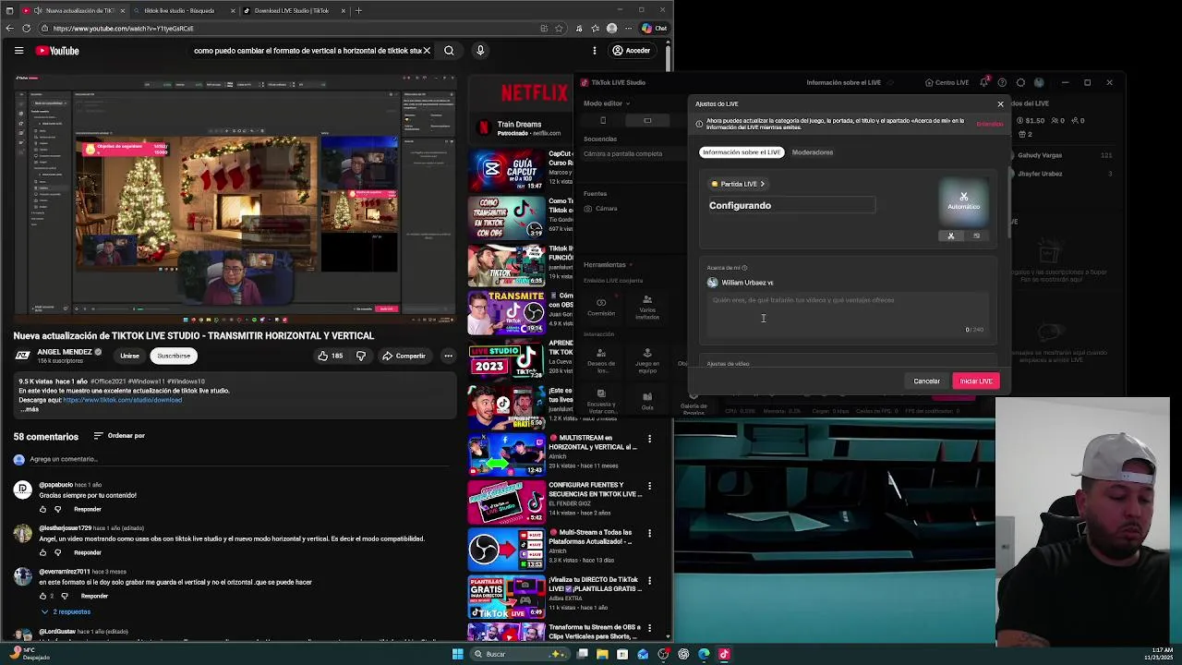This screenshot has width=1182, height=665.
Task: Open more actions menu beside Compartir
Action: click(448, 356)
